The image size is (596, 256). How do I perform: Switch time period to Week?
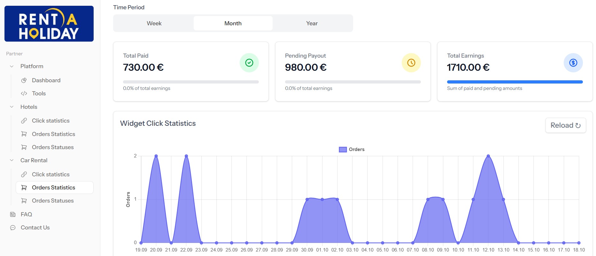154,23
